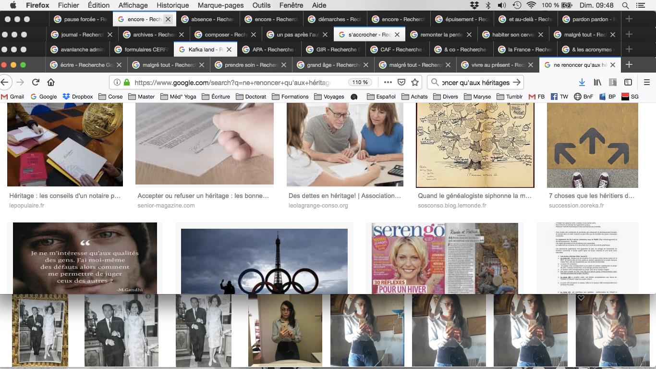The width and height of the screenshot is (656, 369).
Task: Toggle the heart on the last mirror selfie
Action: tap(581, 298)
